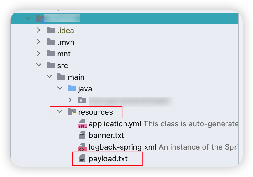Expand the .mvn folder chevron
Image resolution: width=253 pixels, height=177 pixels.
[38, 42]
